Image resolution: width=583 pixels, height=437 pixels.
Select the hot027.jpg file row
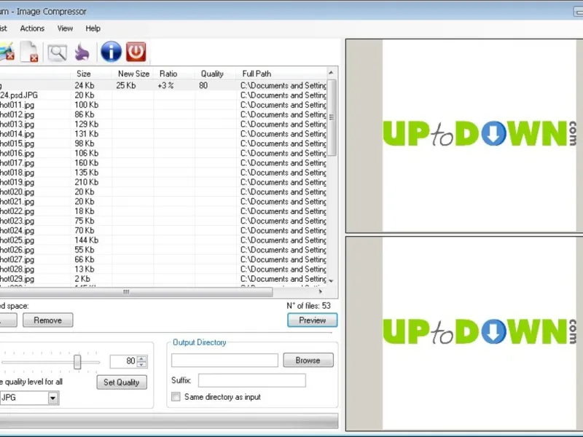click(163, 259)
